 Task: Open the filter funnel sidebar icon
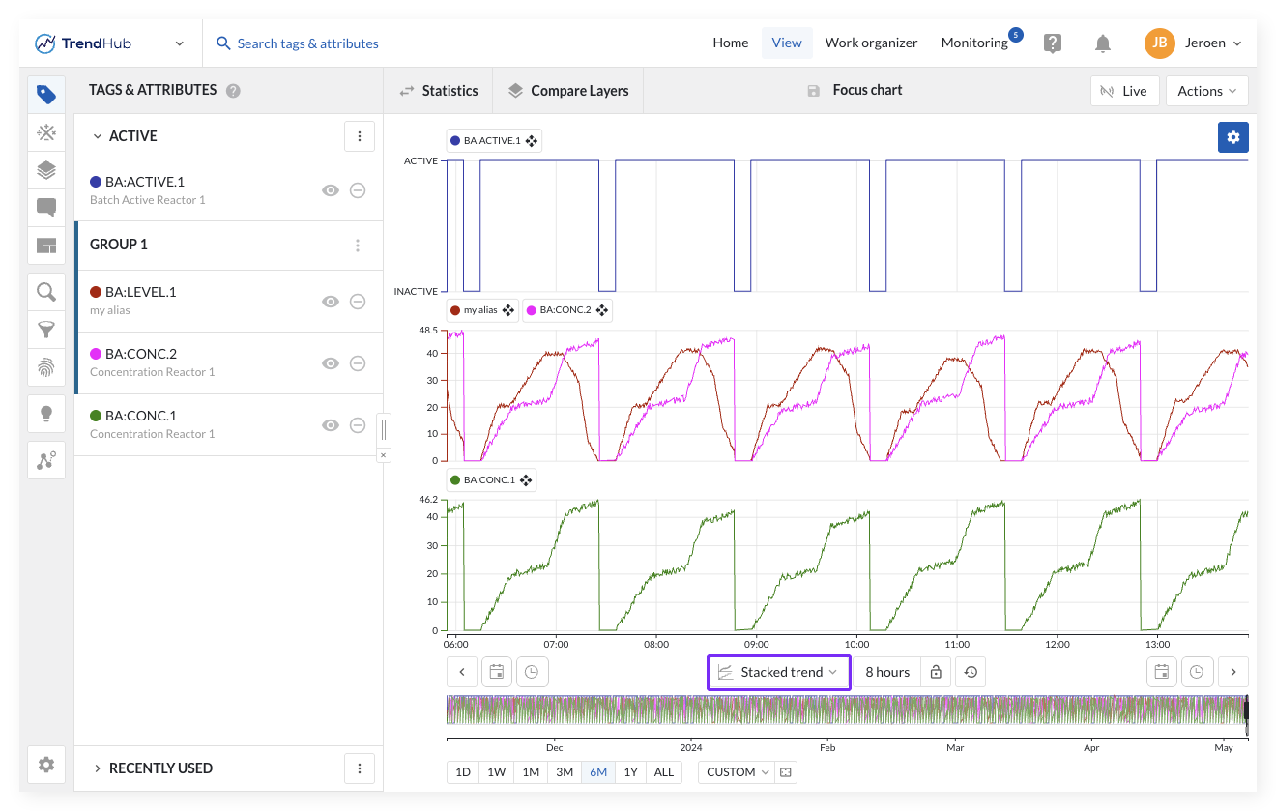45,330
